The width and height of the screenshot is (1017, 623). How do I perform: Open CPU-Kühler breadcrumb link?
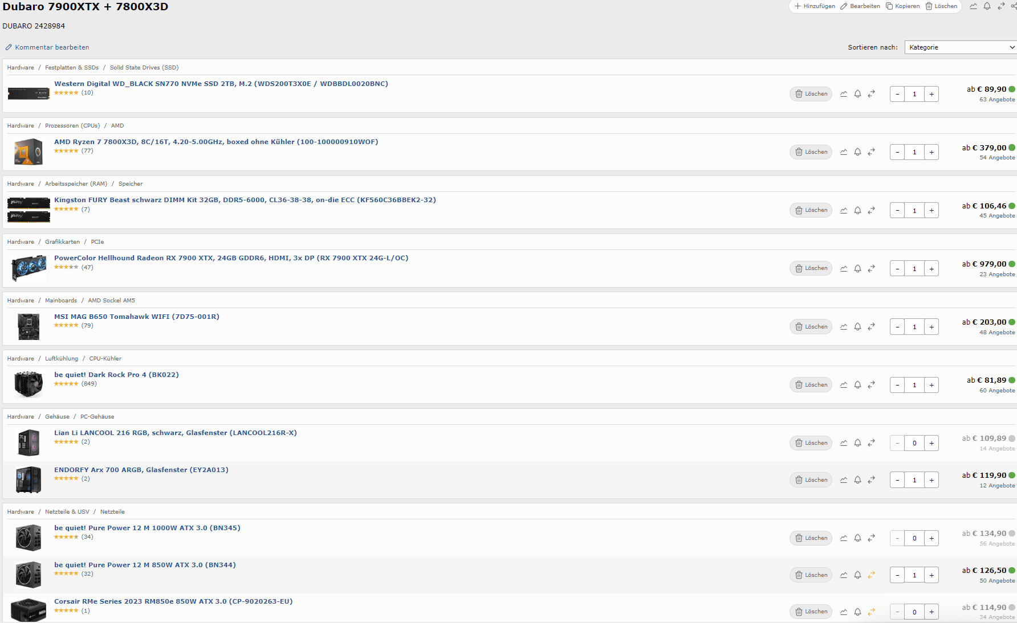[x=105, y=359]
